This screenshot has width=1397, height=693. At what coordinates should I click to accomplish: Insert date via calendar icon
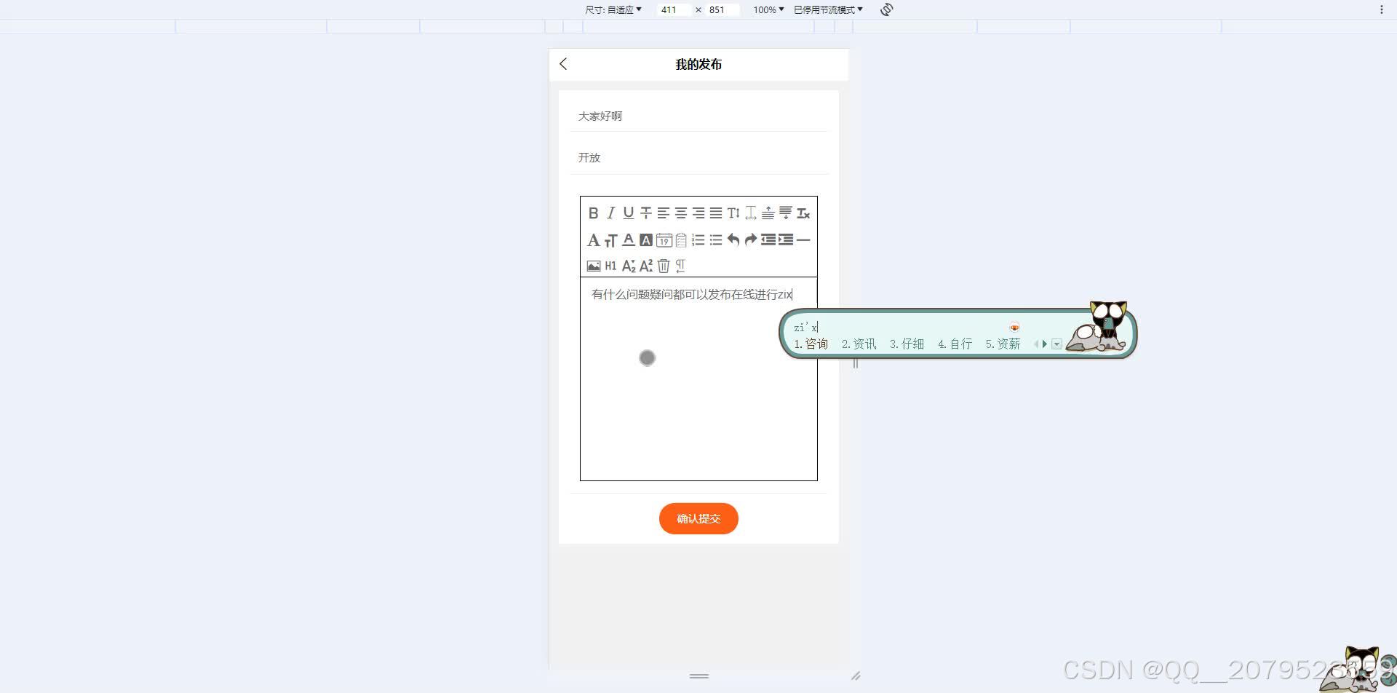(x=663, y=240)
